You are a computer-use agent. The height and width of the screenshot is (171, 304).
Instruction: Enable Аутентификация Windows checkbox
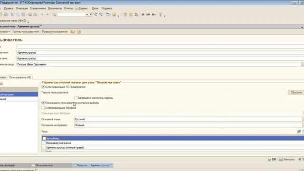[x=43, y=108]
